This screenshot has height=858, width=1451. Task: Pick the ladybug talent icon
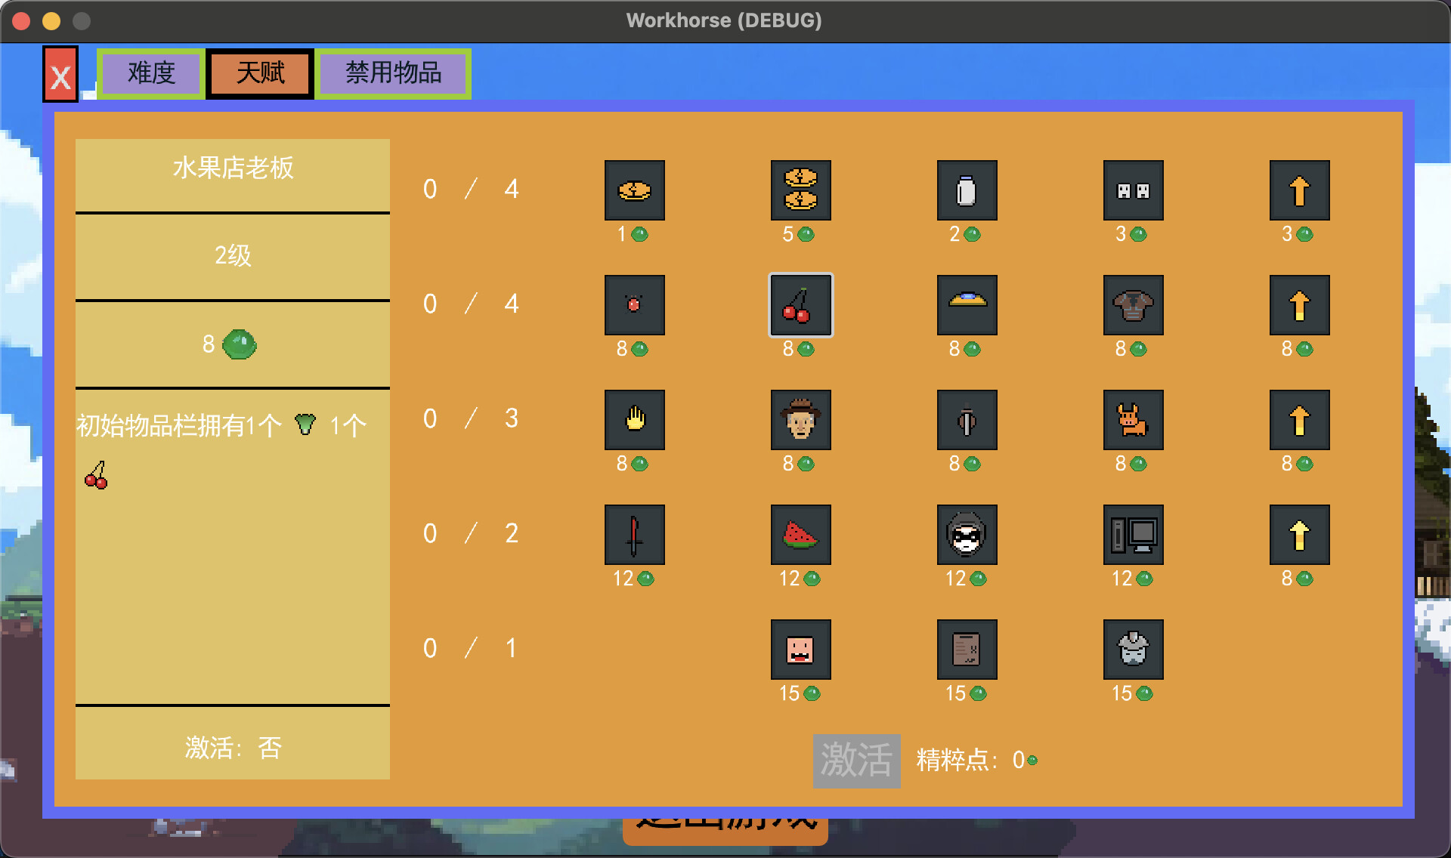click(x=634, y=305)
